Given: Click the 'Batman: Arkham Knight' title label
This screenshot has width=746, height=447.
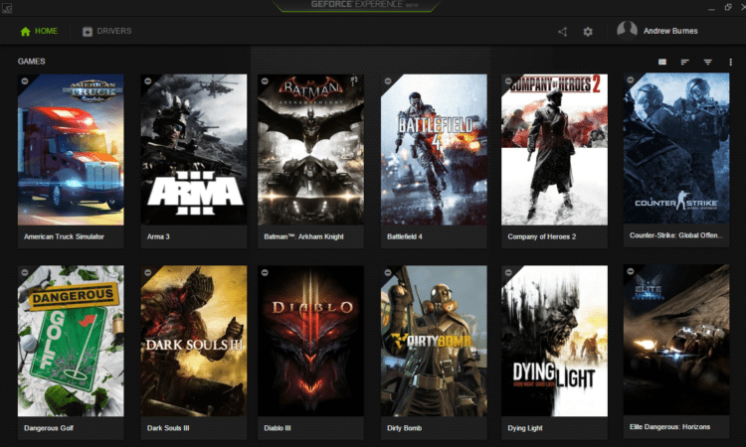Looking at the screenshot, I should (304, 236).
